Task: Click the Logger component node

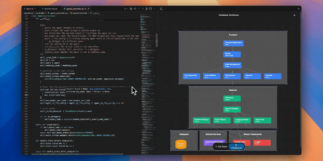Action: [x=262, y=142]
